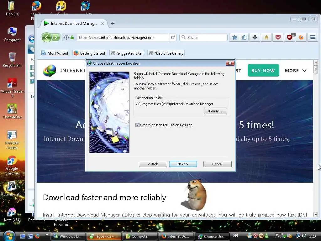This screenshot has width=321, height=241.
Task: Launch Firefox from quick launch bar
Action: click(37, 236)
